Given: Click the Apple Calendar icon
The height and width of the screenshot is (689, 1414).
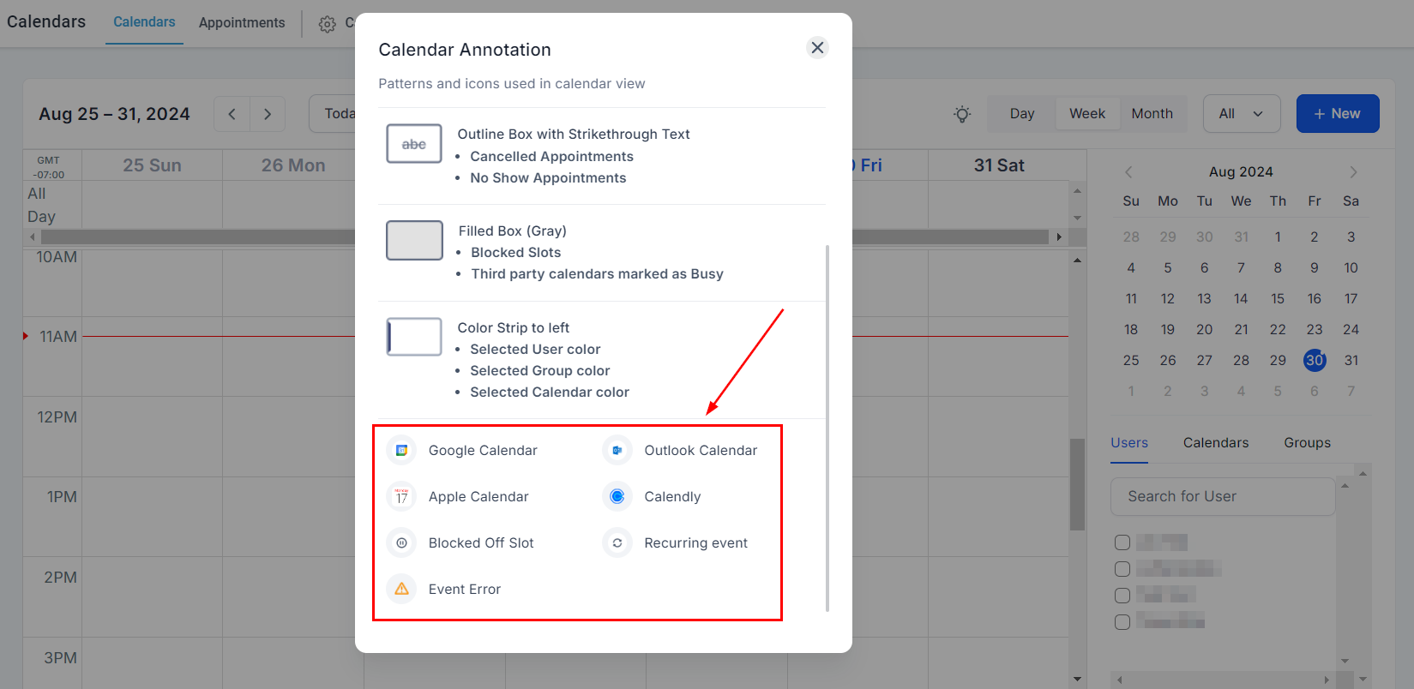Looking at the screenshot, I should click(x=401, y=497).
